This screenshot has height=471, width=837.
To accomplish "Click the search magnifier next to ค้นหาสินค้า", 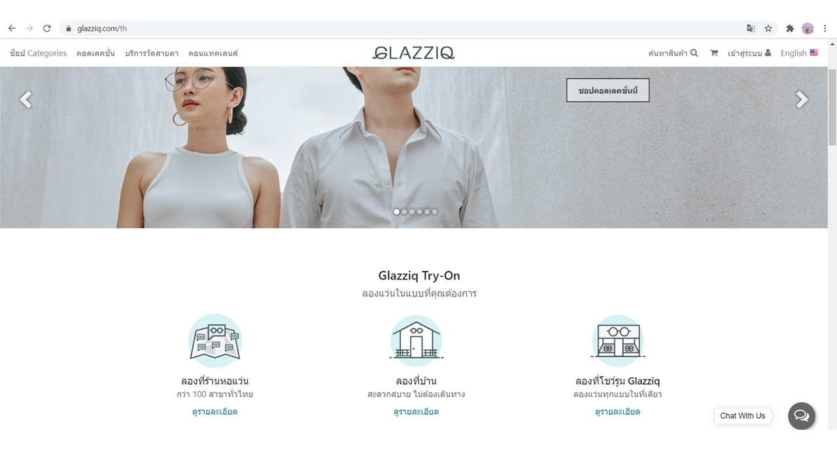I will point(694,53).
